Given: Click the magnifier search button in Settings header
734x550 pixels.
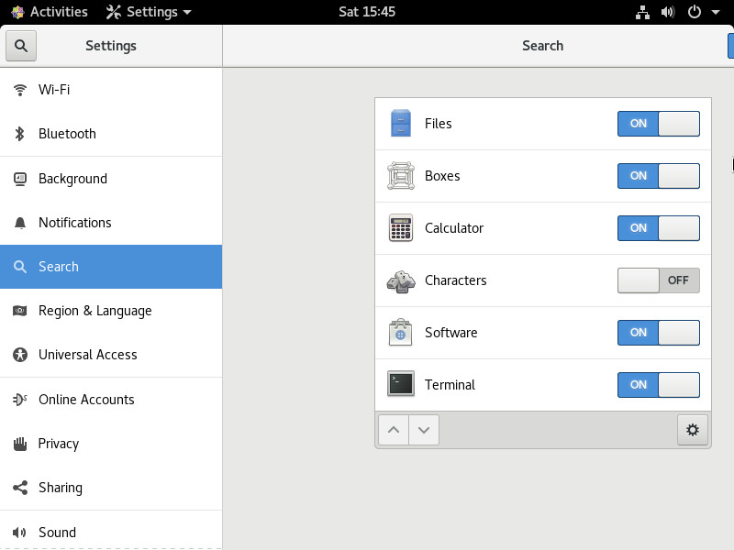Looking at the screenshot, I should coord(20,46).
